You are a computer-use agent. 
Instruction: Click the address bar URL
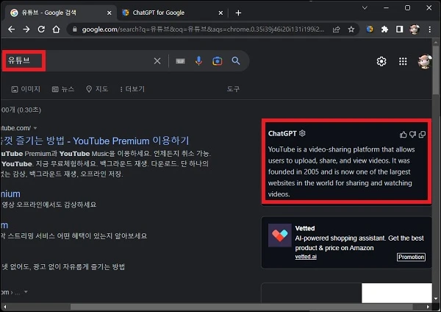coord(203,29)
